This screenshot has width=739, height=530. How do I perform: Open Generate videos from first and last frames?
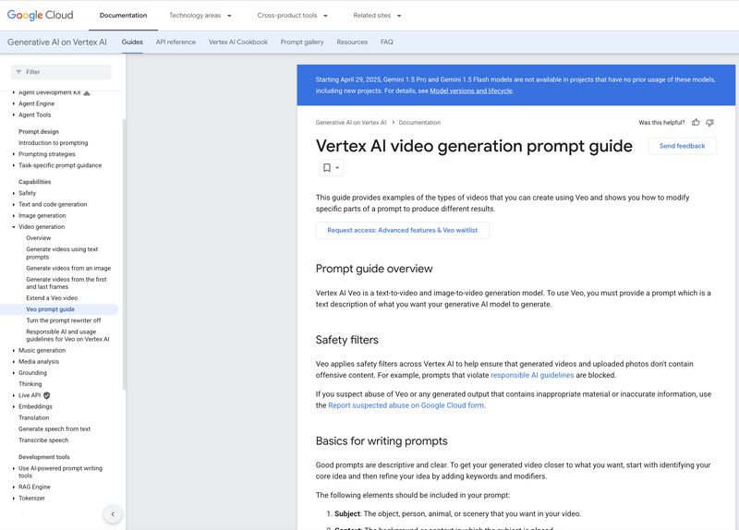pos(66,283)
